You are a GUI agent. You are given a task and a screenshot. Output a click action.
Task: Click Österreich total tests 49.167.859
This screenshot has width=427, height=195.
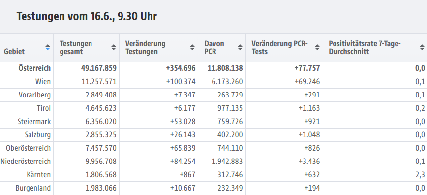pos(98,68)
